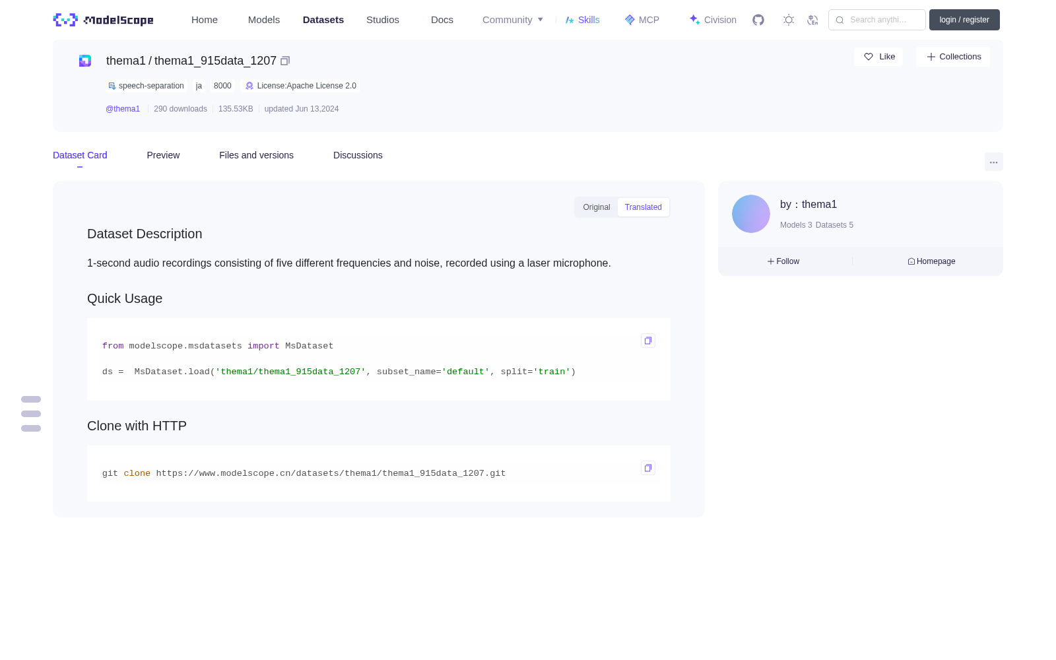Click the dataset name thema1_915data_1207 in the title
Screen dimensions: 1056x660
click(x=215, y=61)
